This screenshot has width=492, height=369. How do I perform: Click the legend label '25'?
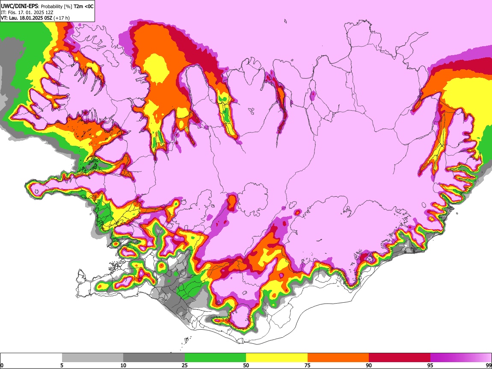coord(185,365)
